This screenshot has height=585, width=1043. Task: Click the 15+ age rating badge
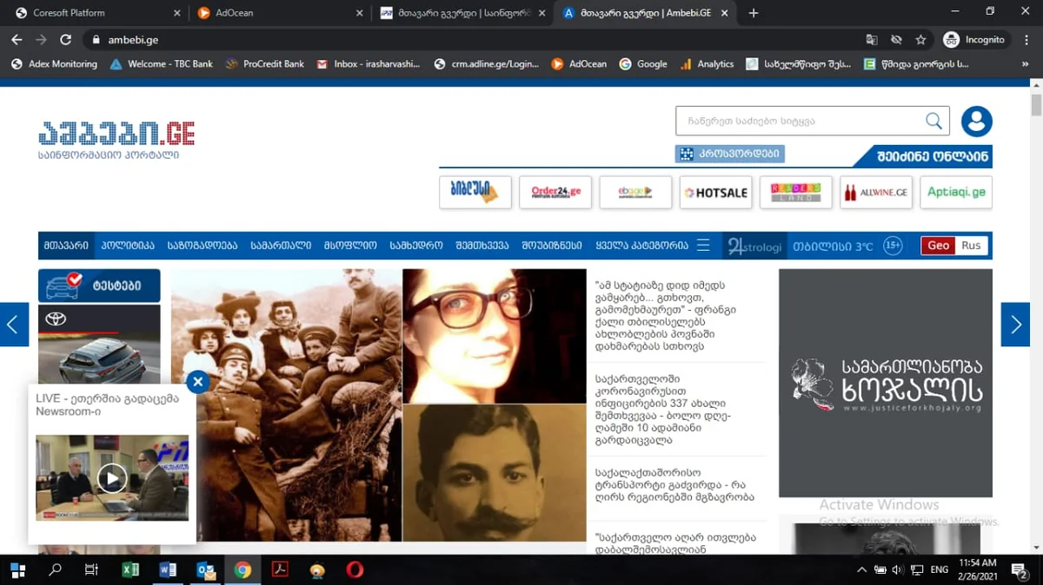point(893,246)
